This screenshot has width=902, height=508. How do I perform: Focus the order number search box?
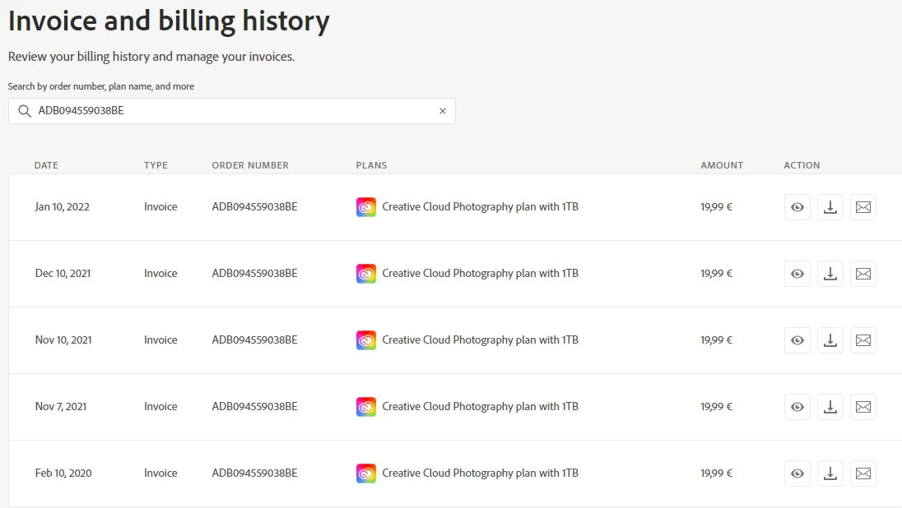tap(232, 111)
